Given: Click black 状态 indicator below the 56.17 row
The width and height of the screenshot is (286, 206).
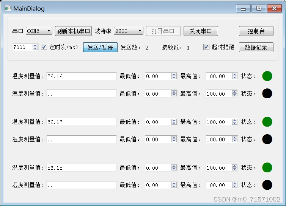Looking at the screenshot, I should pyautogui.click(x=267, y=139).
